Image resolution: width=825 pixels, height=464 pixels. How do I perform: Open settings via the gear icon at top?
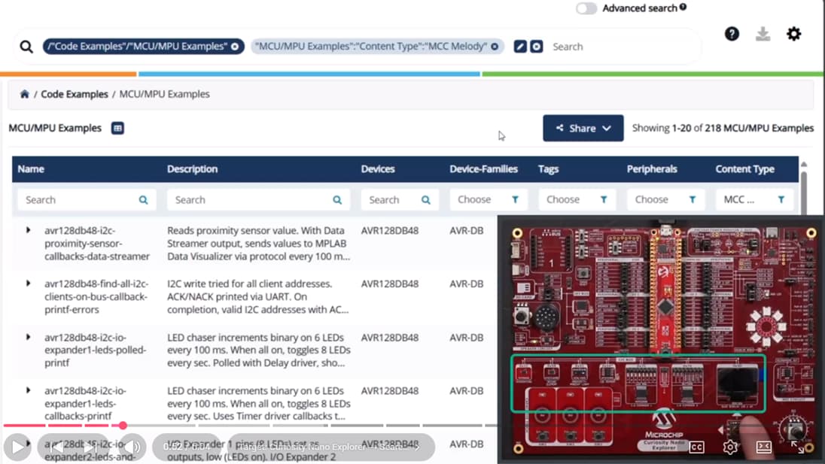pyautogui.click(x=793, y=34)
